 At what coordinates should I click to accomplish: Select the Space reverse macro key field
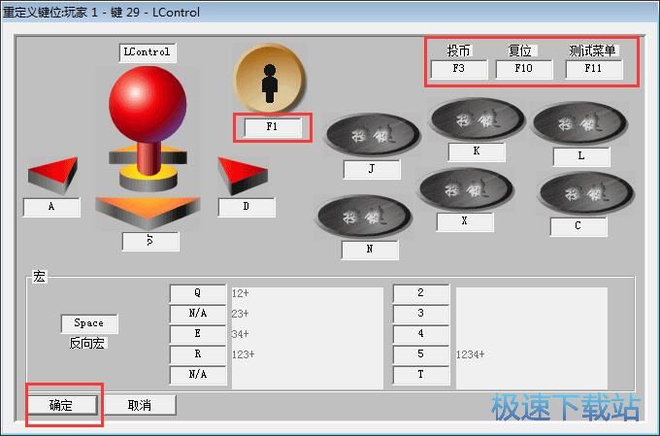pos(89,323)
